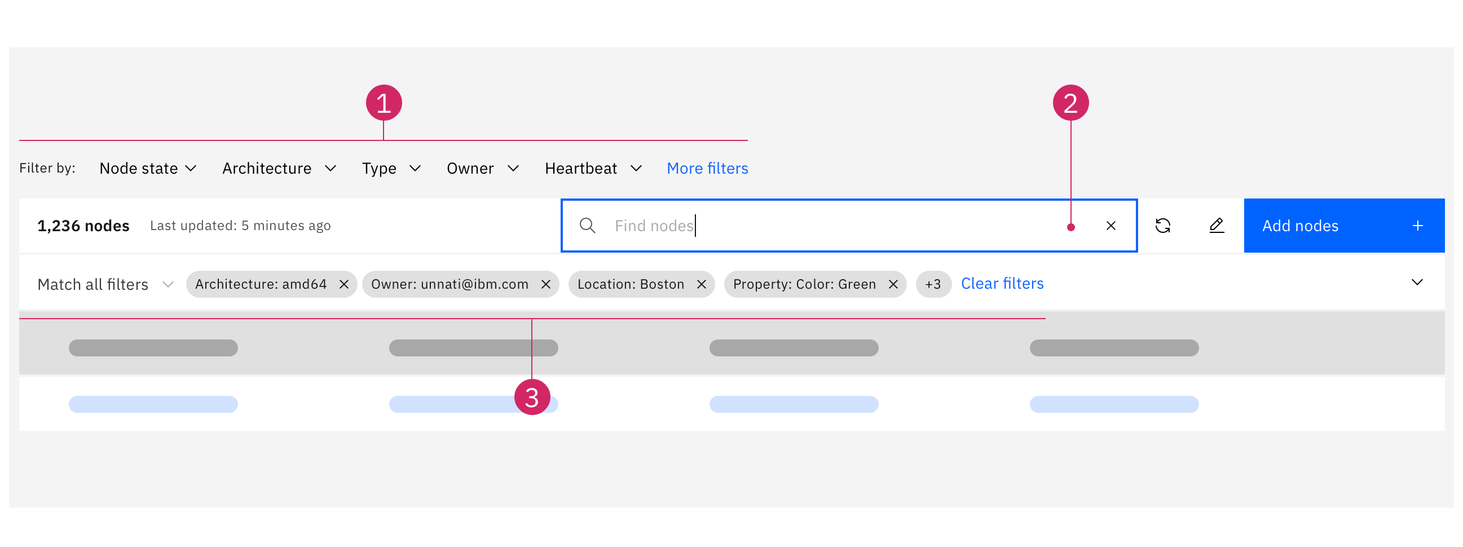The width and height of the screenshot is (1463, 547).
Task: Remove the Location: Boston filter tag
Action: tap(702, 284)
